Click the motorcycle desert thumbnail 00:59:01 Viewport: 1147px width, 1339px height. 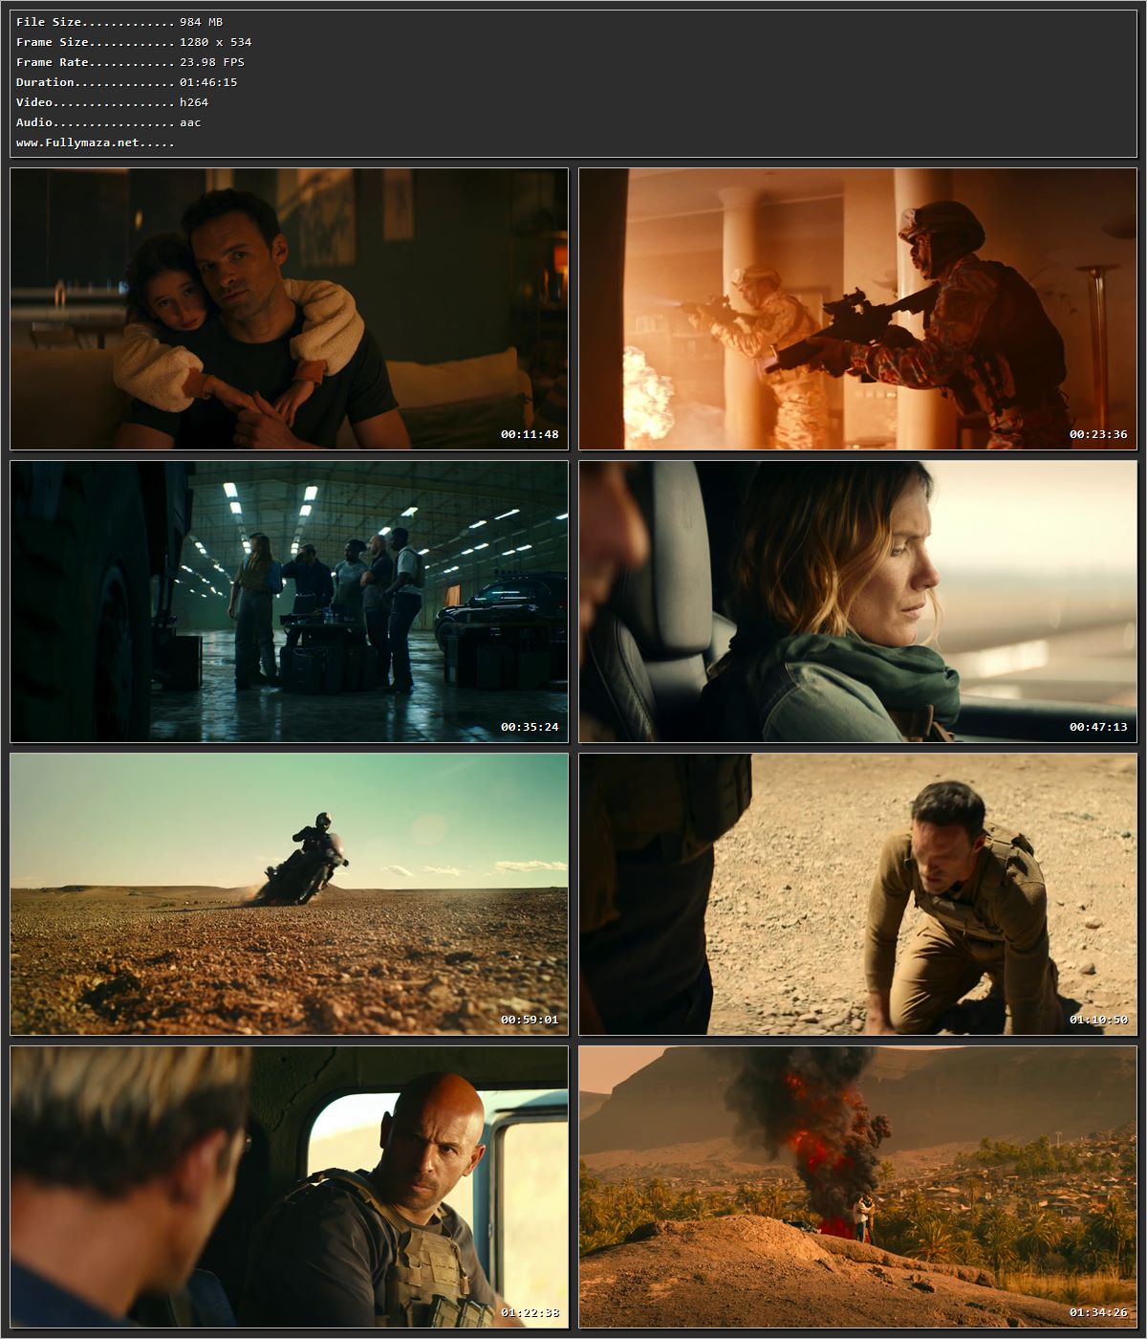289,894
